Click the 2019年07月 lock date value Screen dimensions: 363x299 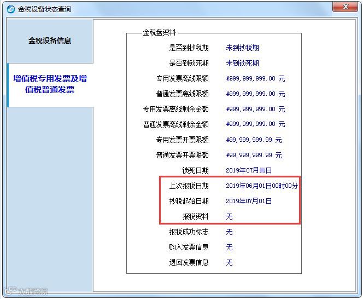coord(249,170)
